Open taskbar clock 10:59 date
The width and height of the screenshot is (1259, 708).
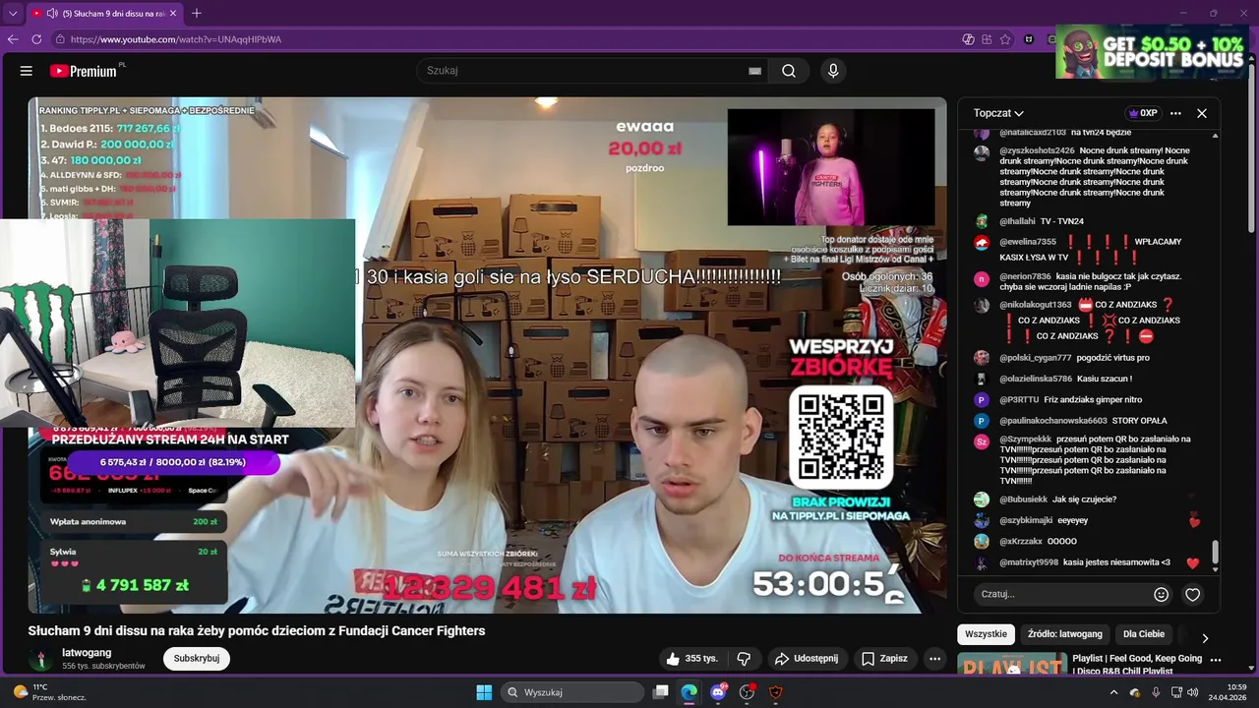click(1229, 692)
